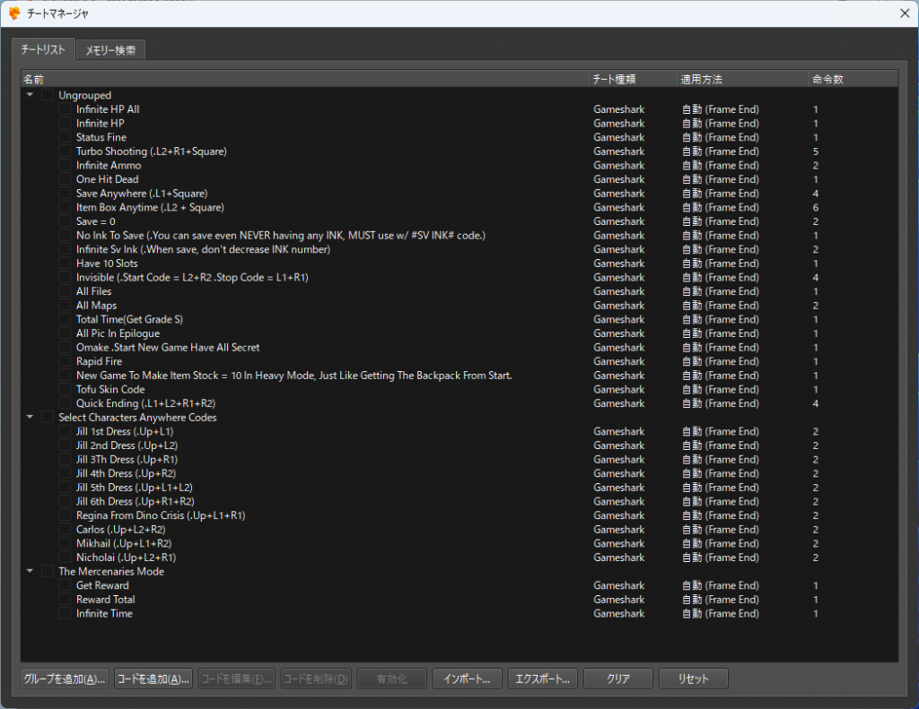The height and width of the screenshot is (709, 919).
Task: Click the コードを追加(A)... button
Action: click(153, 679)
